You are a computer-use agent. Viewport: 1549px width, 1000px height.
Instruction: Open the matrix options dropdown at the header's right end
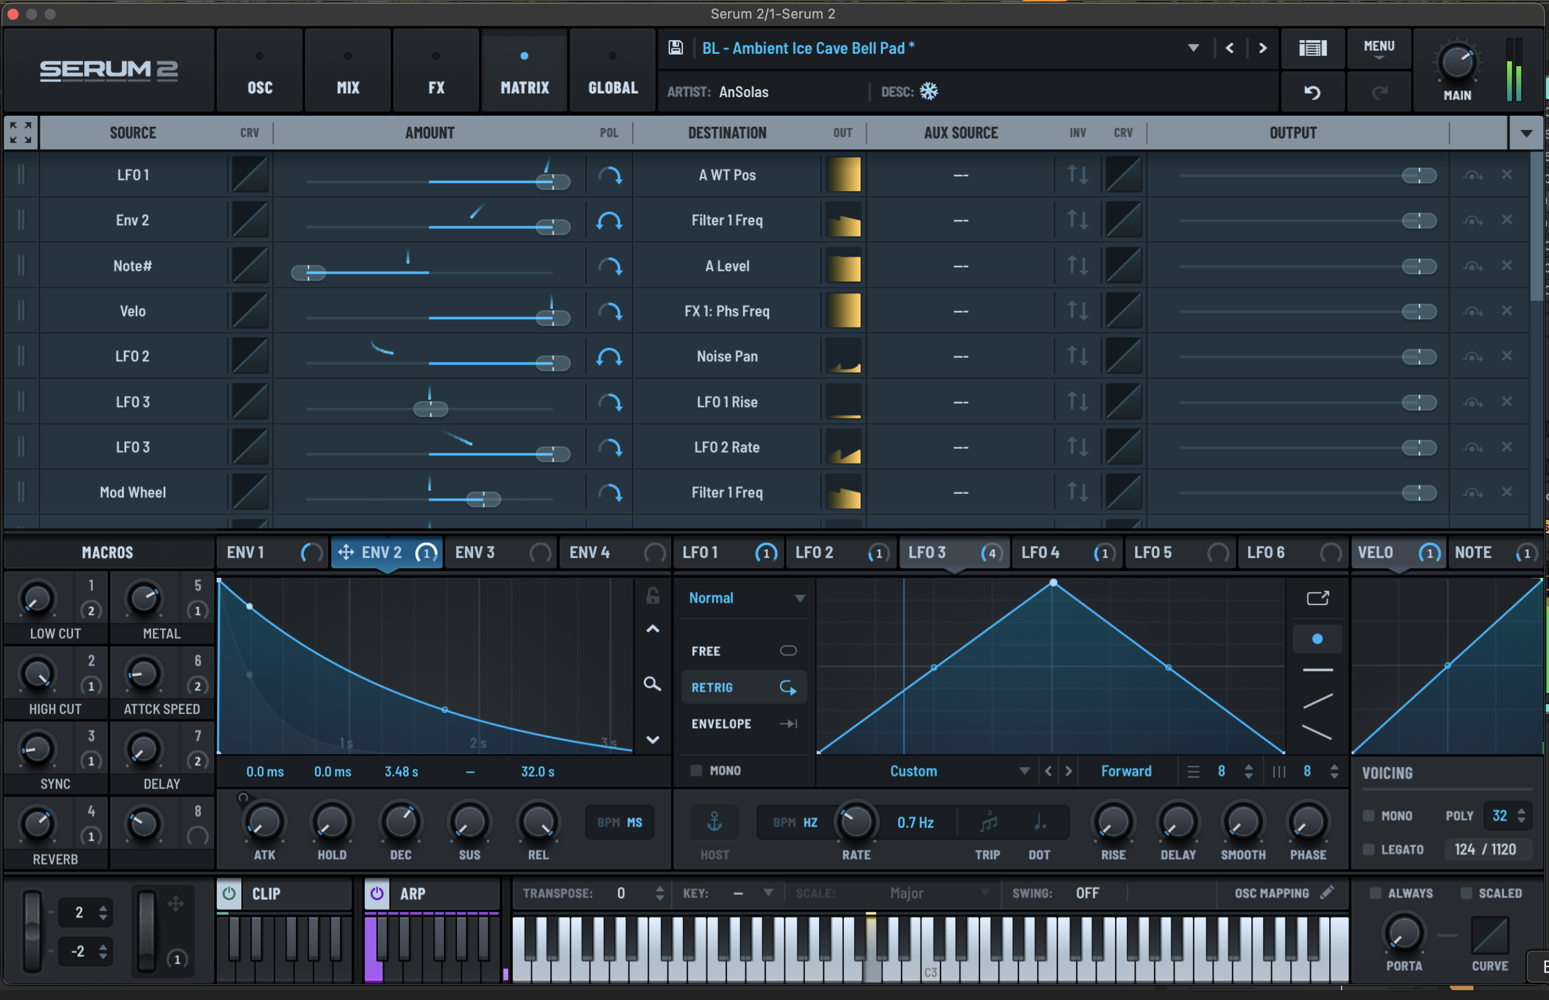pos(1526,133)
